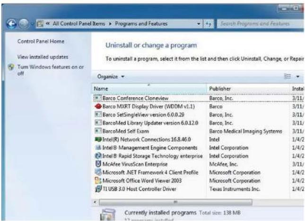Maximize the Programs and Features window

296,8
